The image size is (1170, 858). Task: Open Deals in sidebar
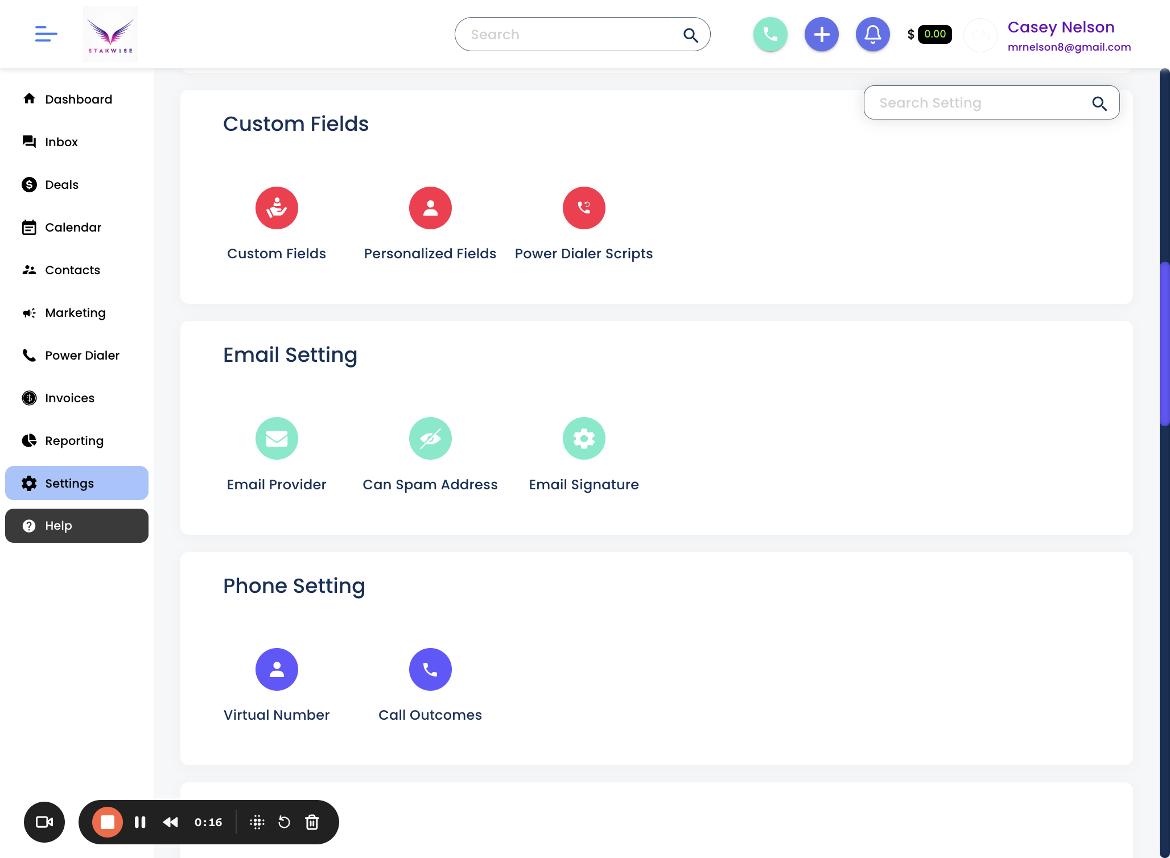point(77,184)
